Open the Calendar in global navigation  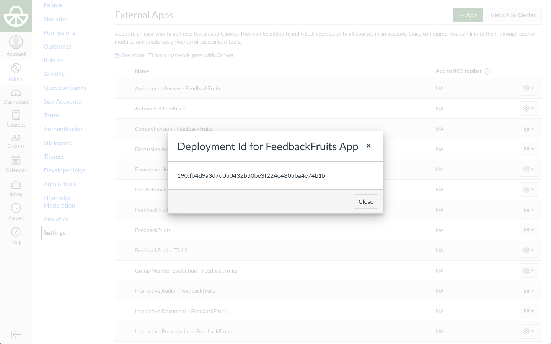[16, 164]
